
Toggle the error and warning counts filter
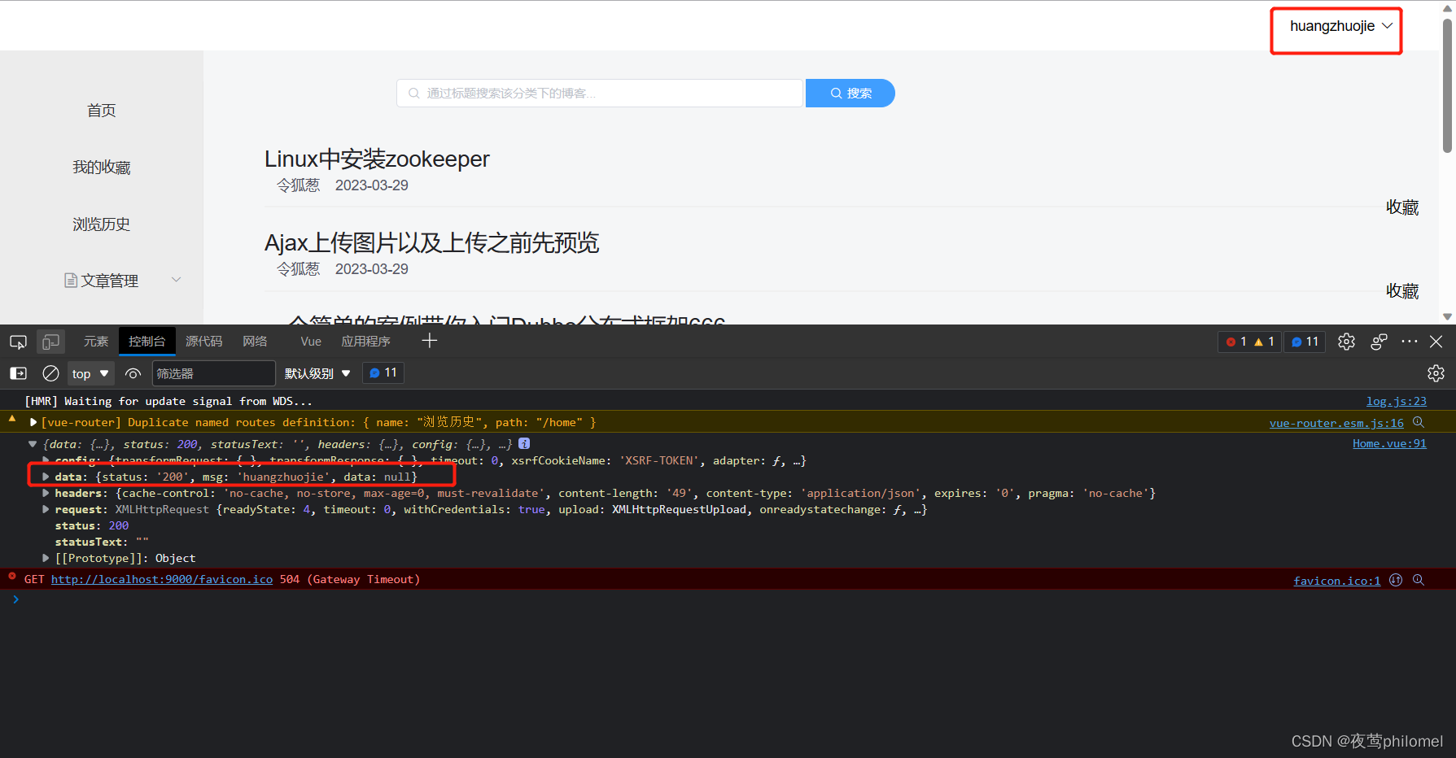point(1249,342)
